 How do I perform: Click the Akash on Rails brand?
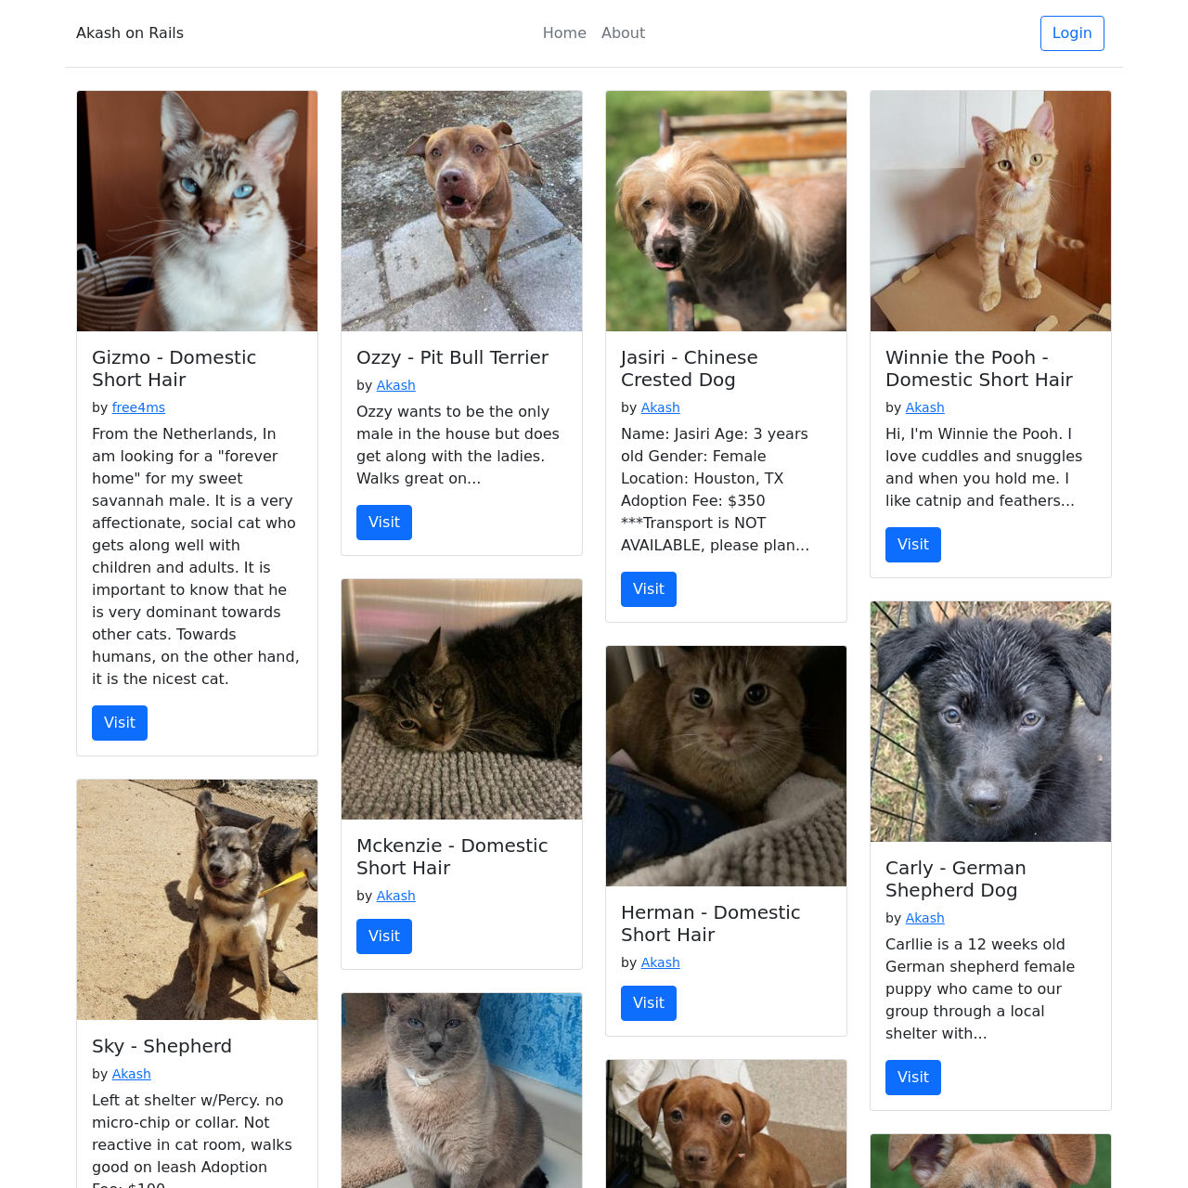(130, 33)
